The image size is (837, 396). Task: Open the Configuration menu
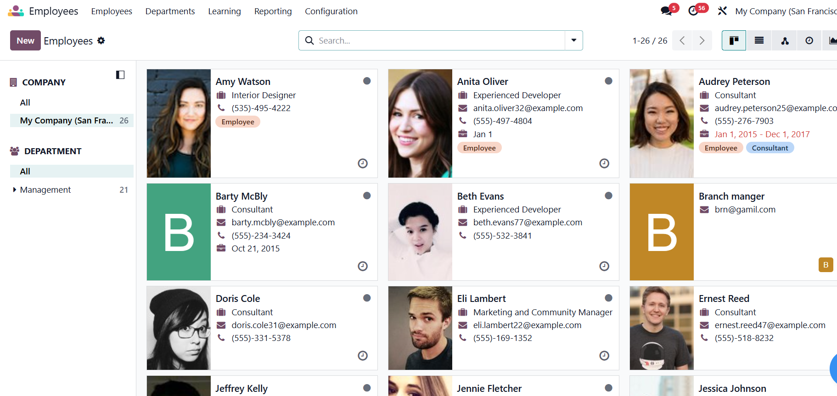pyautogui.click(x=331, y=11)
